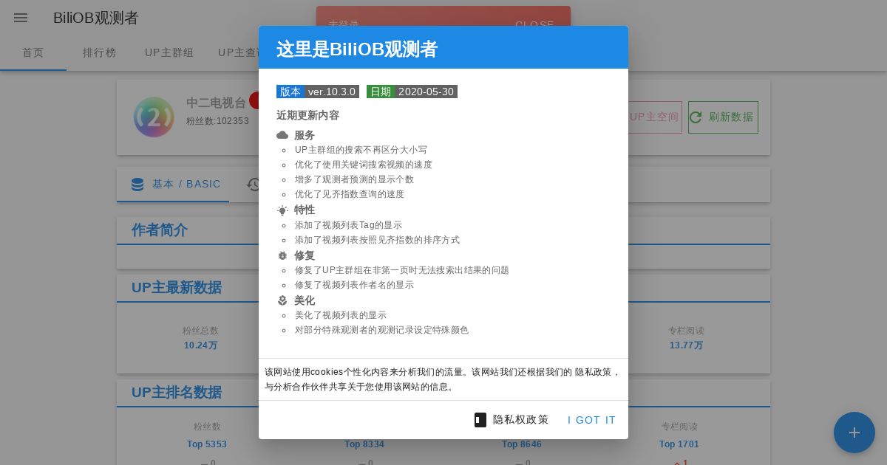Click the Top 8646 ranking value
This screenshot has height=465, width=887.
click(522, 444)
